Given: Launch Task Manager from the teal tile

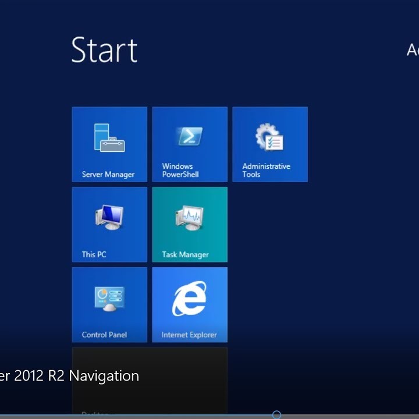Looking at the screenshot, I should click(x=190, y=225).
